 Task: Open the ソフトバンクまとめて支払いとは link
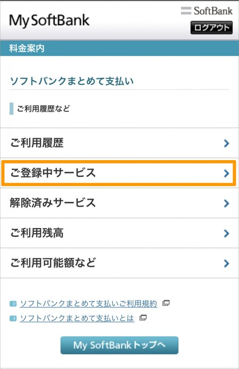coord(77,318)
